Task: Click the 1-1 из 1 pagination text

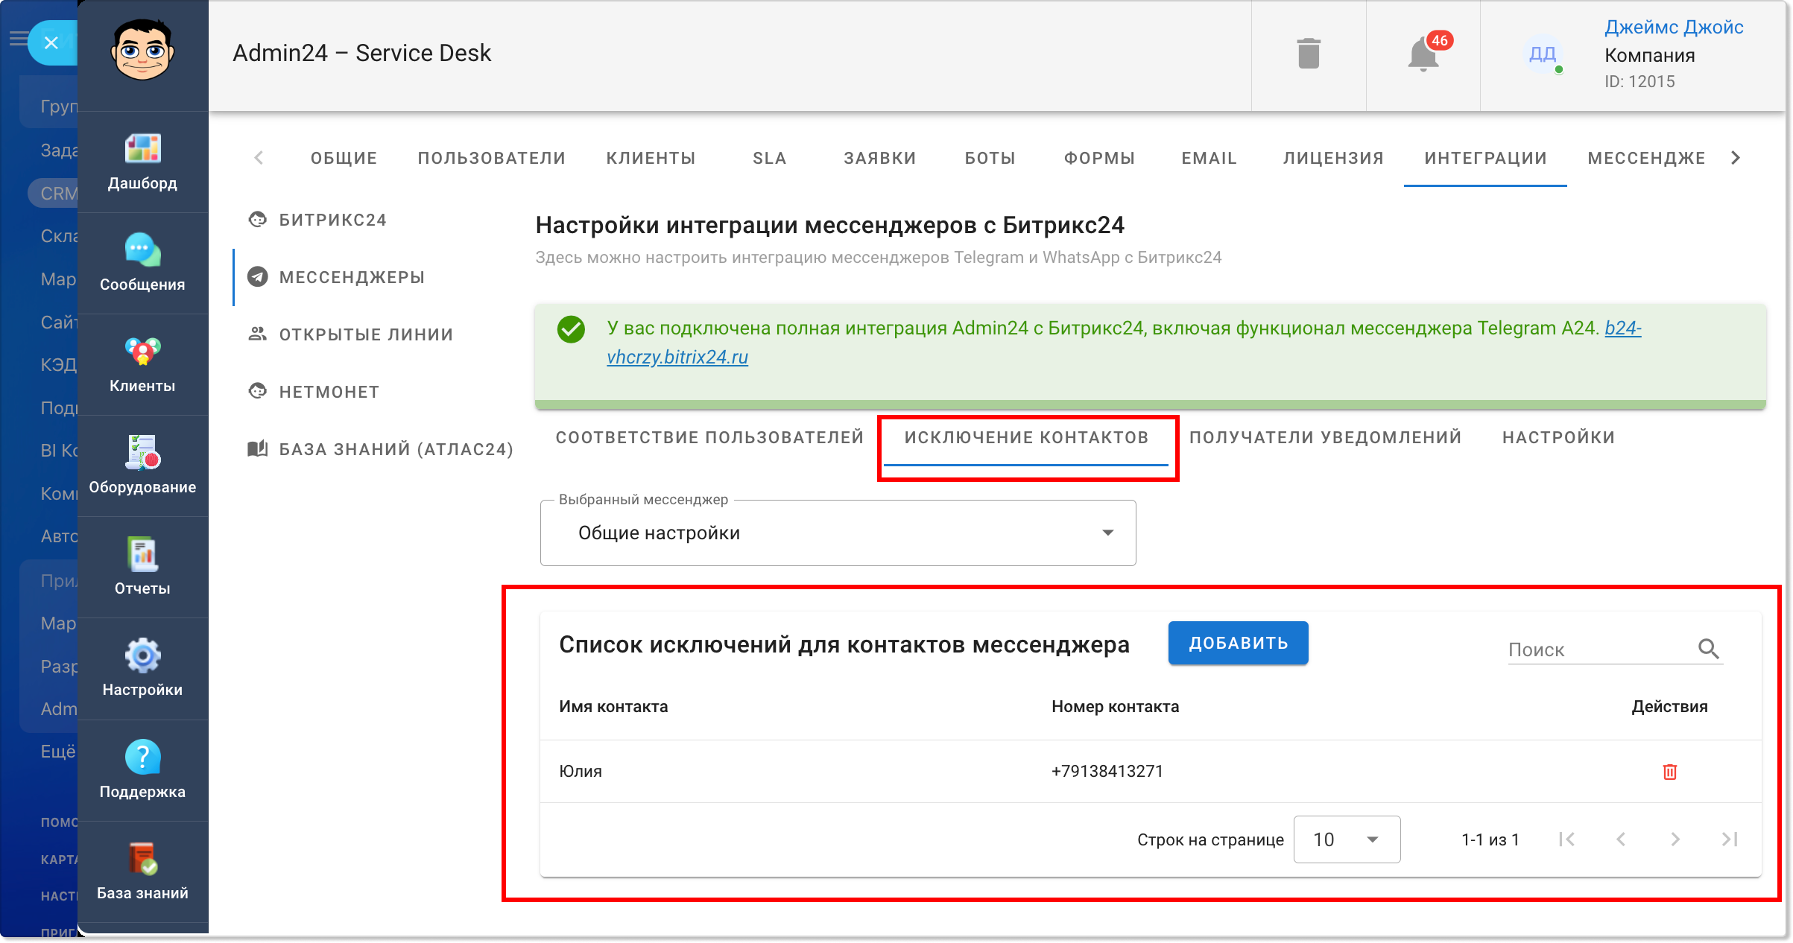Action: 1490,839
